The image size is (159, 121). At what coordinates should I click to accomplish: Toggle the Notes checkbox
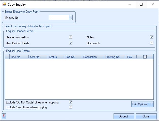[152, 37]
